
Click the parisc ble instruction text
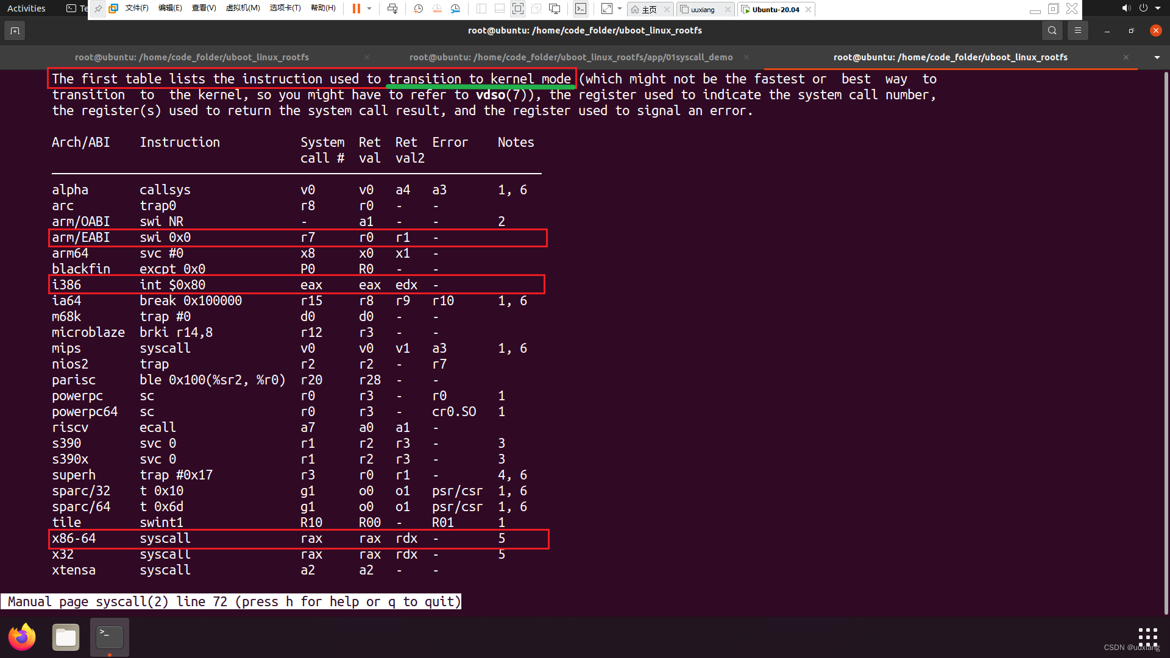pyautogui.click(x=213, y=380)
